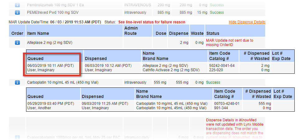Click the red line-level status failure message
The width and height of the screenshot is (304, 140).
152,22
